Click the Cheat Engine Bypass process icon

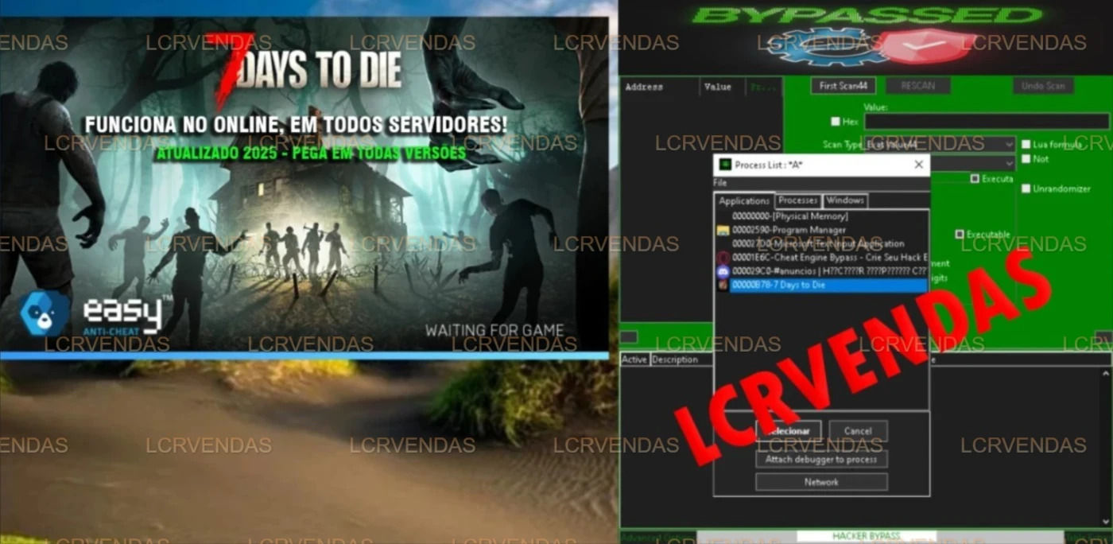pyautogui.click(x=723, y=258)
